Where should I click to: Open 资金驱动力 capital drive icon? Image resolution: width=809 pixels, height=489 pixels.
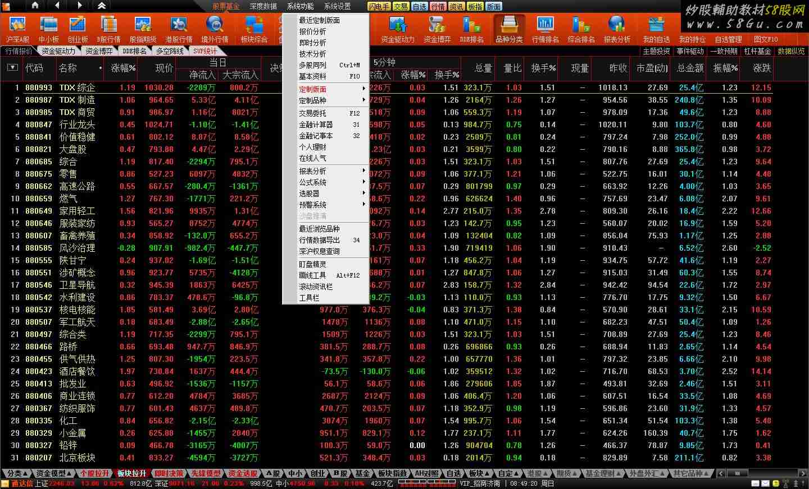click(x=397, y=29)
